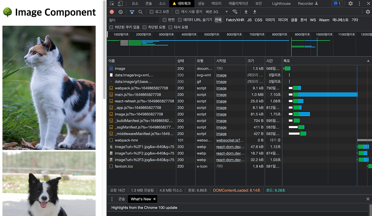Open the 애플리케이션 tab
The height and width of the screenshot is (216, 372).
pyautogui.click(x=238, y=3)
